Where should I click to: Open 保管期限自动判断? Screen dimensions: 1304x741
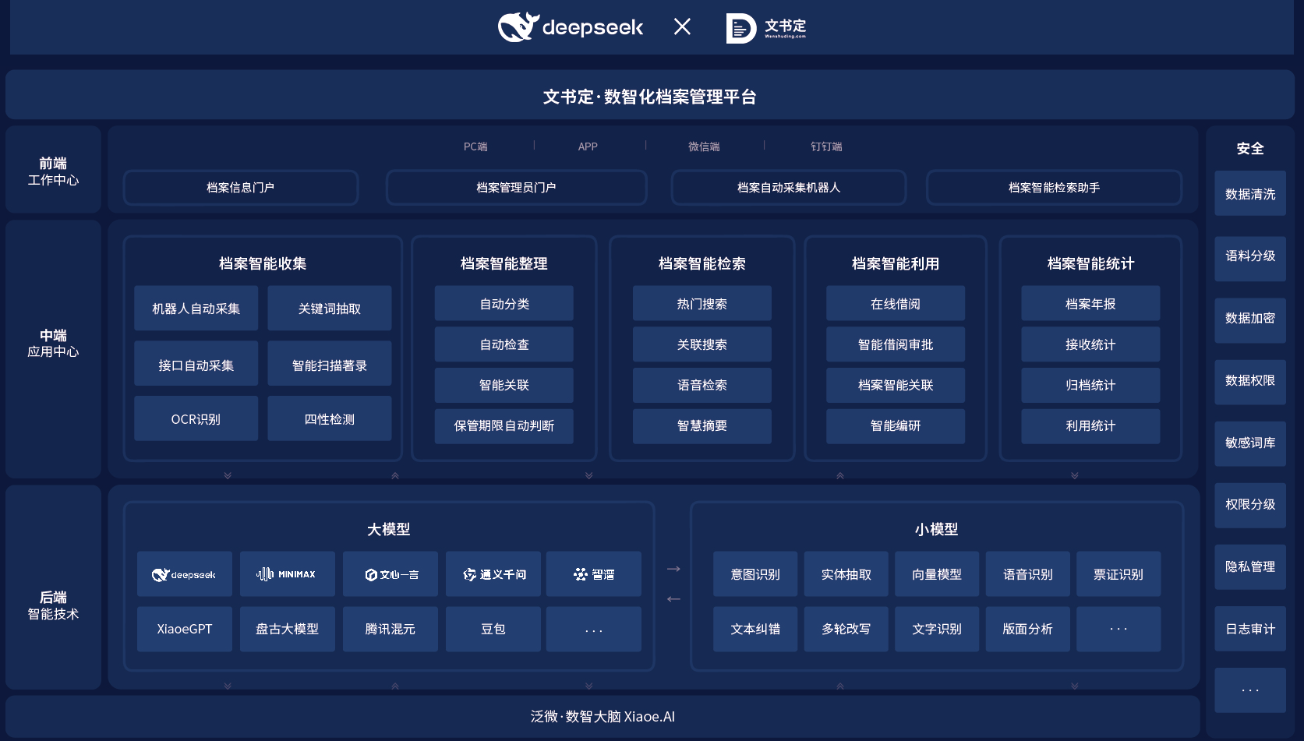[x=504, y=426]
